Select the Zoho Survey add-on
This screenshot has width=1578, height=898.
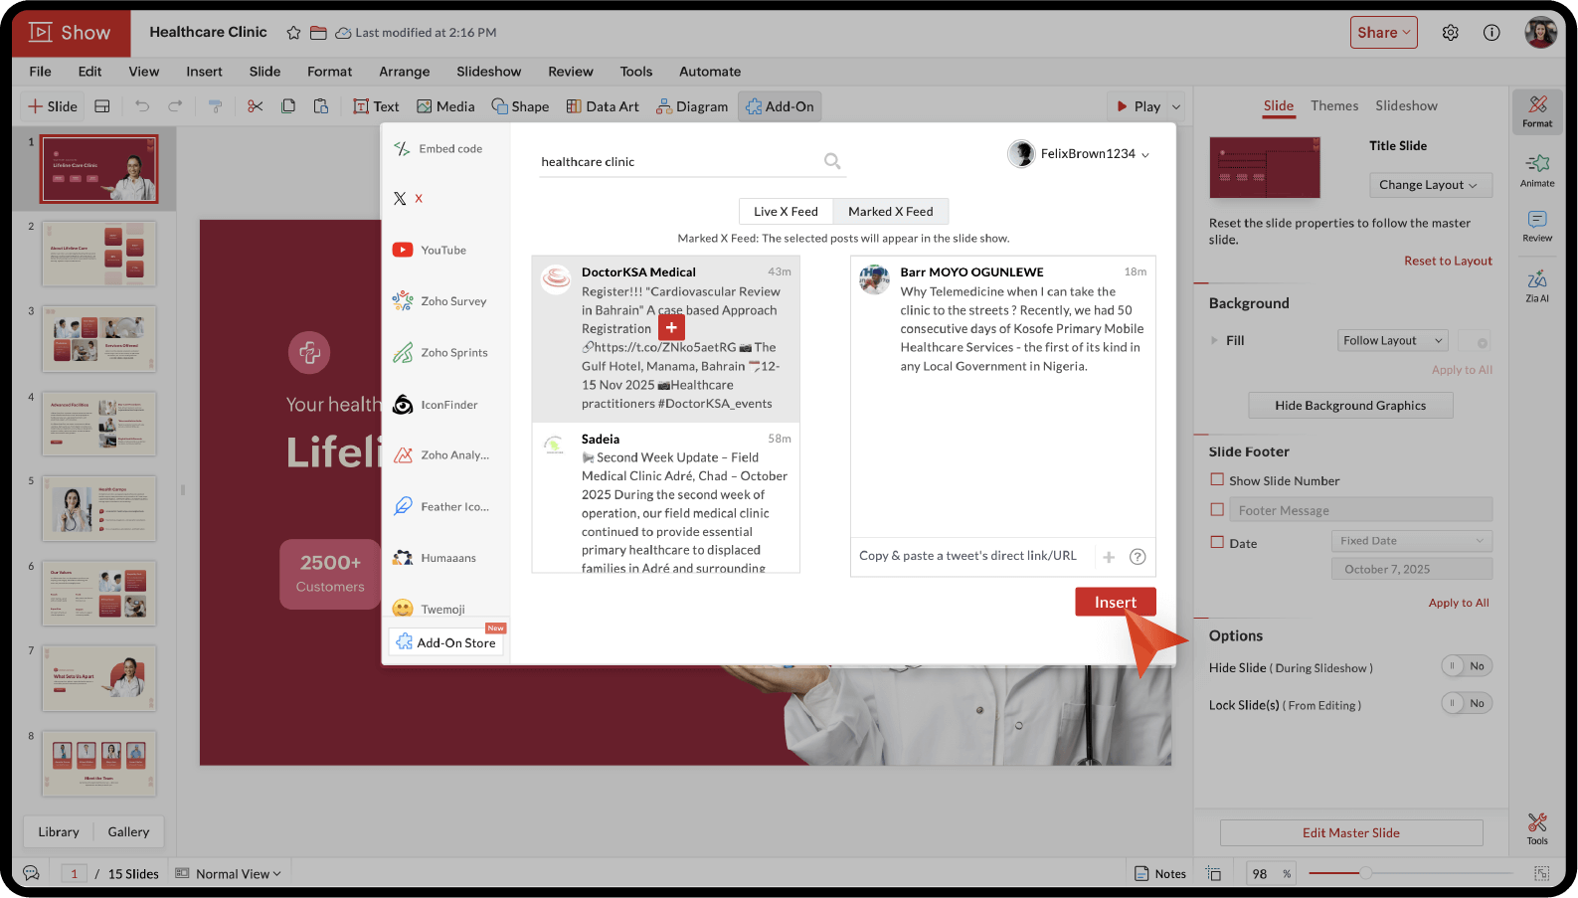[439, 301]
